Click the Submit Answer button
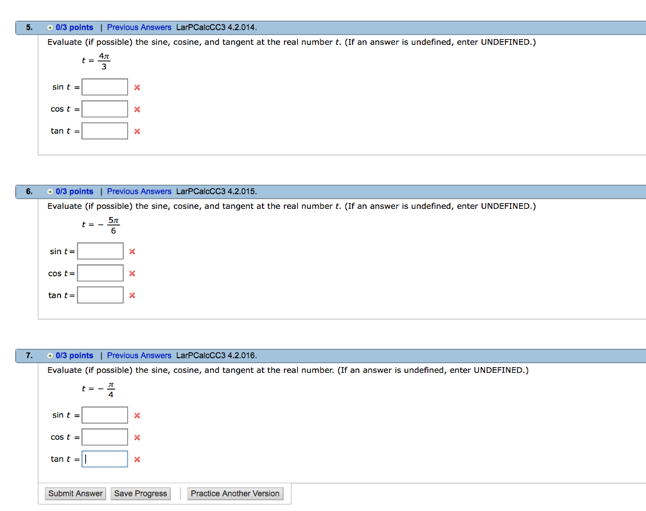646x511 pixels. (x=75, y=493)
